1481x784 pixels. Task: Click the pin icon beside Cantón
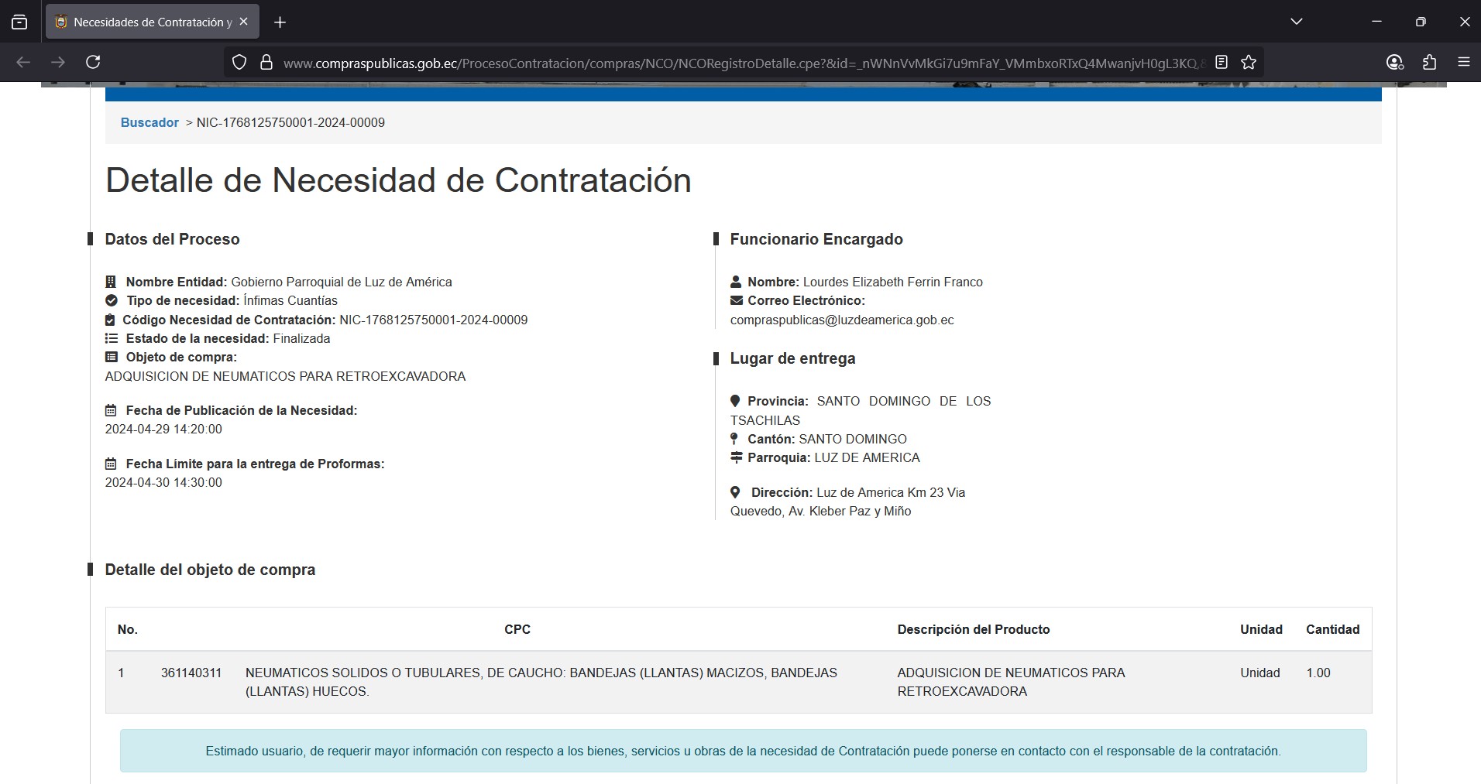click(734, 439)
